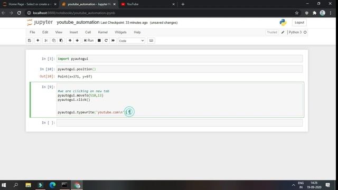Image resolution: width=338 pixels, height=190 pixels.
Task: Interrupt the kernel with stop icon
Action: pos(99,41)
